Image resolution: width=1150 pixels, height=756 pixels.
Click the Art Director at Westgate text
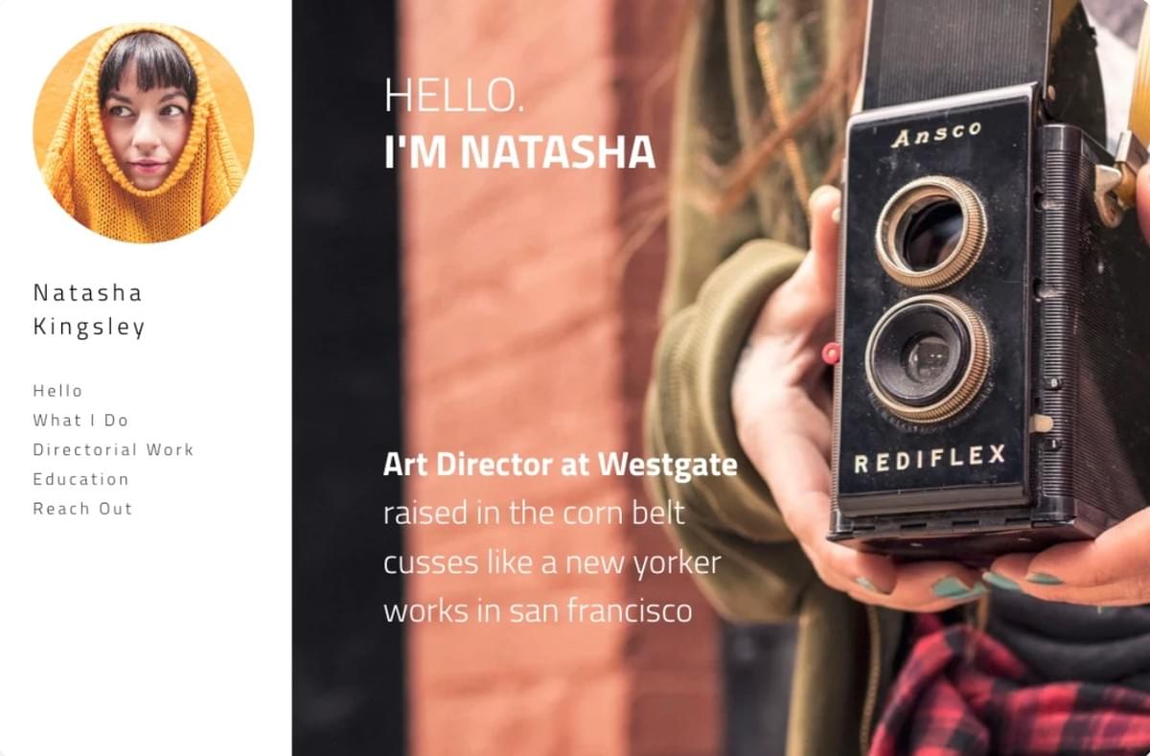click(x=561, y=465)
